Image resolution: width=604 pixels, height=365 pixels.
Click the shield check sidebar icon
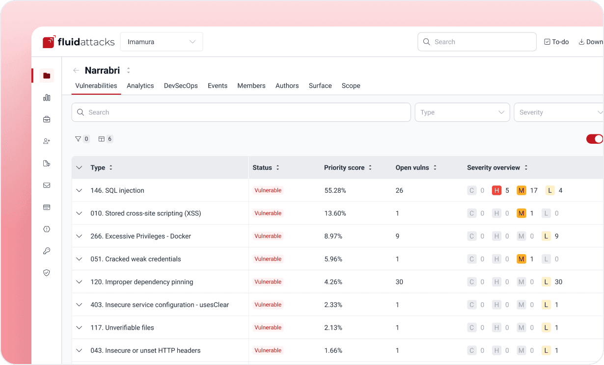(x=47, y=273)
